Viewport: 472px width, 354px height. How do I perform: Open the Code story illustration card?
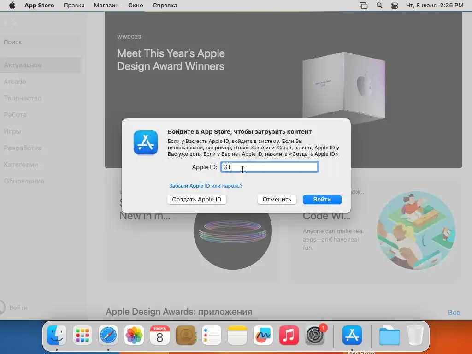coord(416,230)
